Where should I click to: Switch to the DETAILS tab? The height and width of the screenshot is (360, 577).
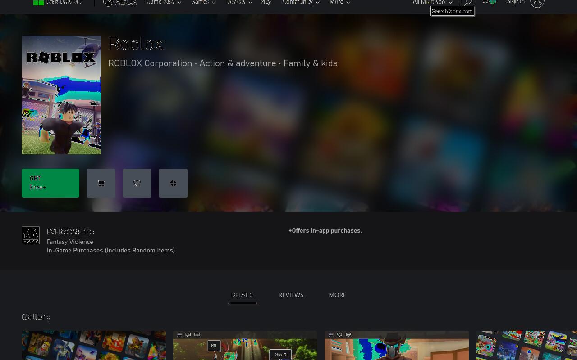243,295
